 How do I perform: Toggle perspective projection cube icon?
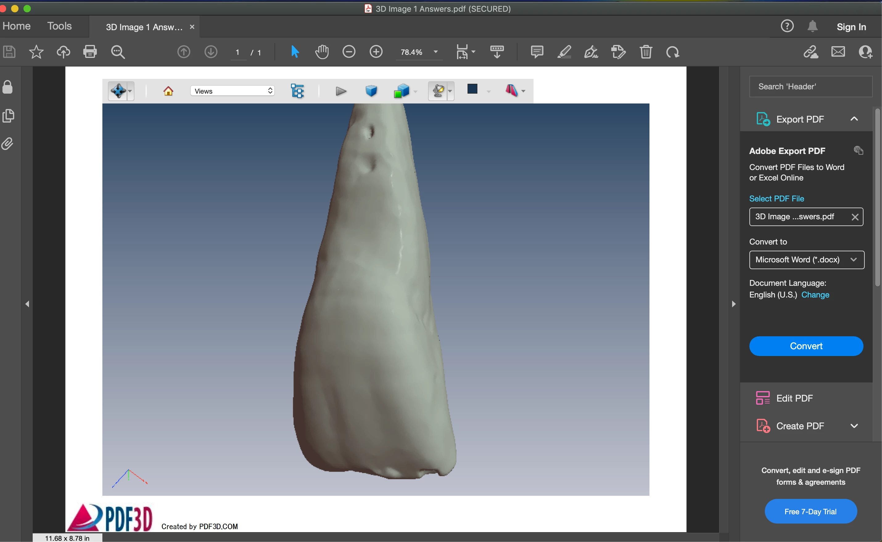tap(371, 91)
